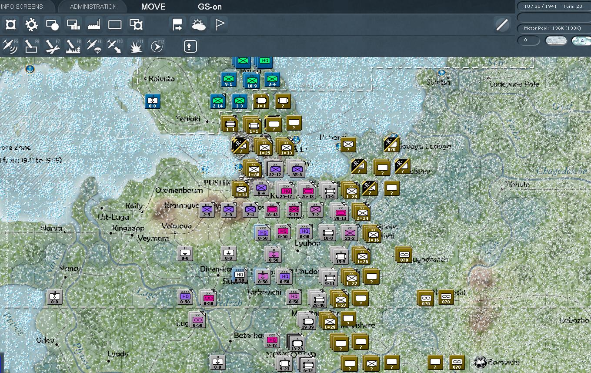
Task: Click the rectangle-with-bar-chart toolbar icon
Action: tap(73, 25)
